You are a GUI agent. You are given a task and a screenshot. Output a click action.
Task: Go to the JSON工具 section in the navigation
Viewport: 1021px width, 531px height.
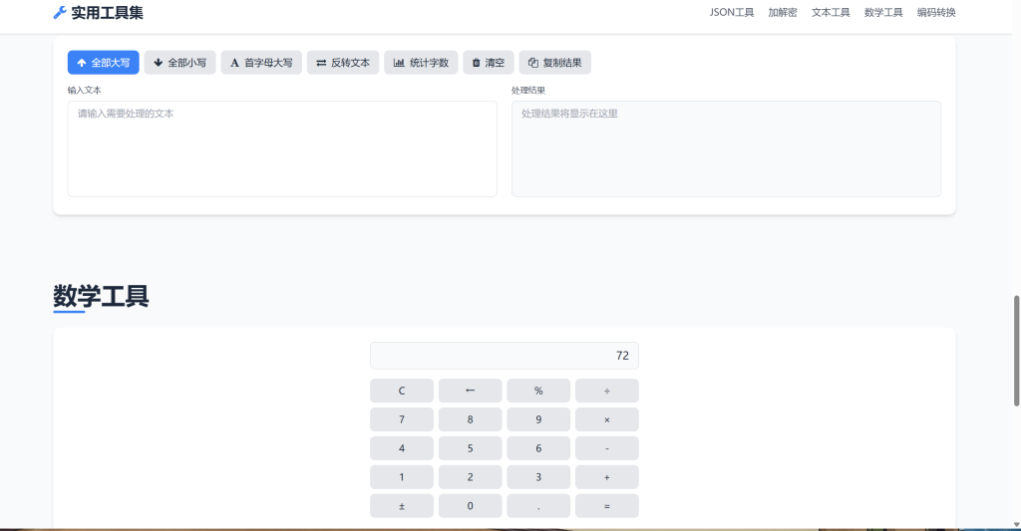tap(731, 12)
